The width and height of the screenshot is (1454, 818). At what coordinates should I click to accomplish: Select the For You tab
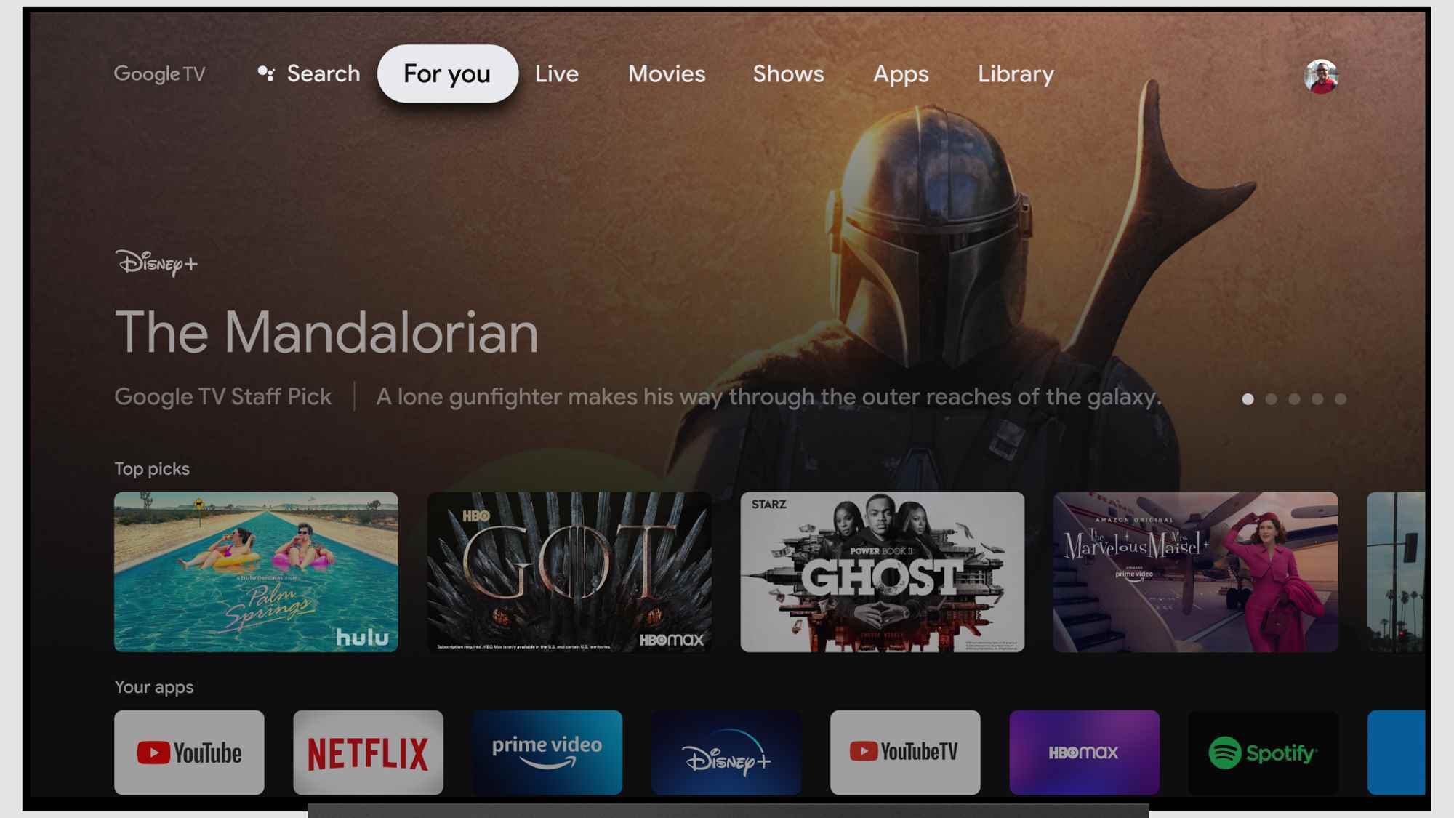tap(447, 73)
